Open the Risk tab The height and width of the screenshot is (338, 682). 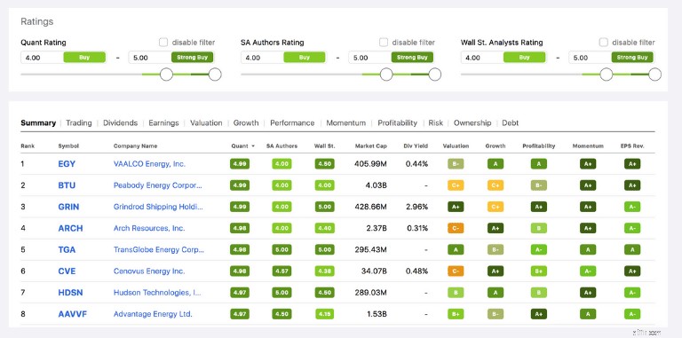coord(435,123)
